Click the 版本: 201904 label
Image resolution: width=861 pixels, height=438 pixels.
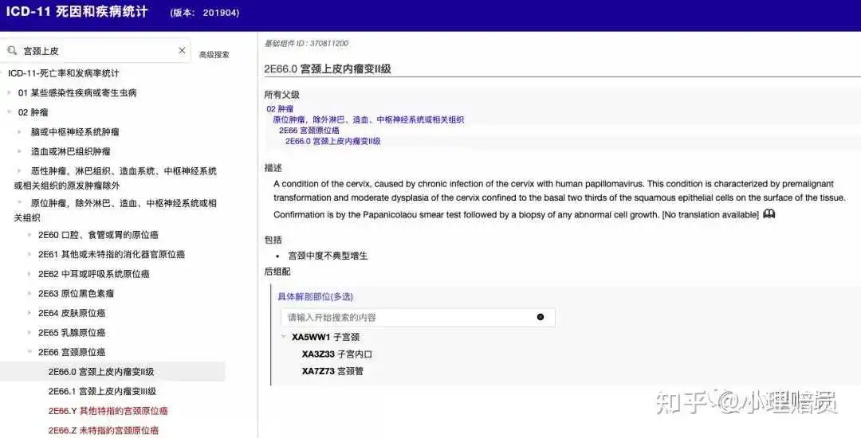[204, 13]
